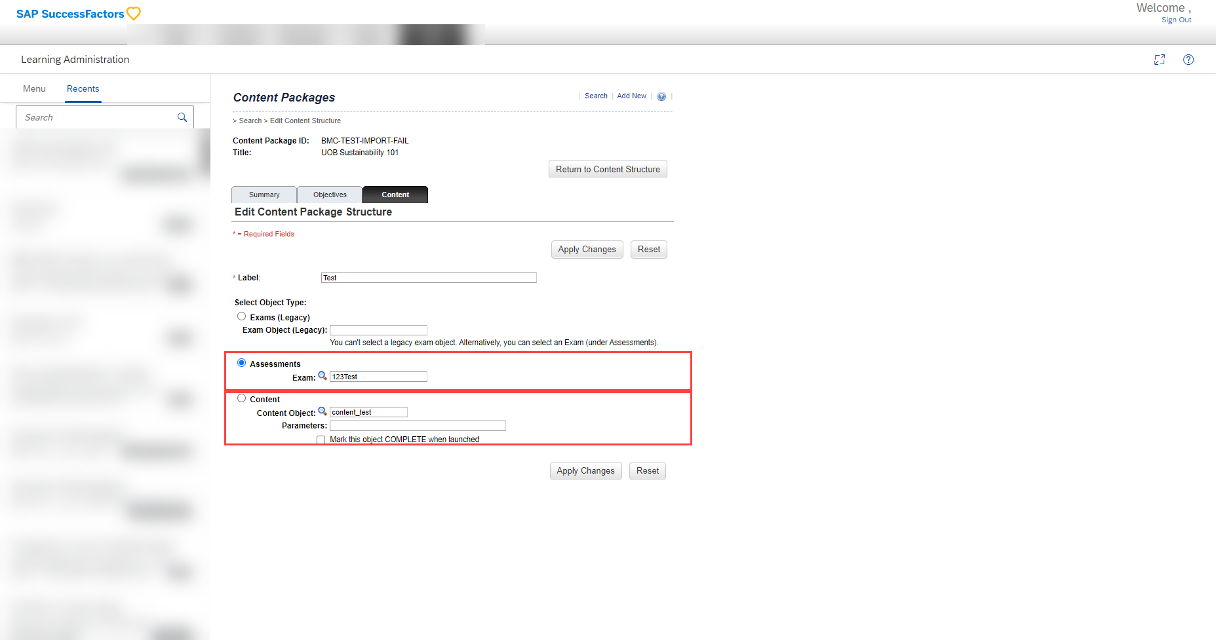Click the Content Object field with content_test
This screenshot has height=640, width=1216.
tap(368, 412)
